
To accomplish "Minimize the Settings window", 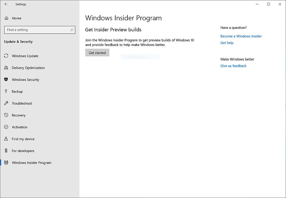I will 257,4.
